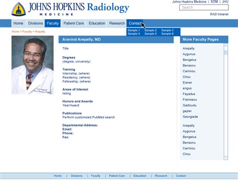The image size is (238, 191).
Task: Open the Education tab in top navigation
Action: point(97,23)
